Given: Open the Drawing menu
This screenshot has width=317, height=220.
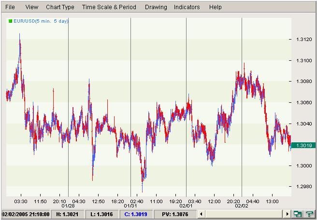Looking at the screenshot, I should [x=156, y=7].
